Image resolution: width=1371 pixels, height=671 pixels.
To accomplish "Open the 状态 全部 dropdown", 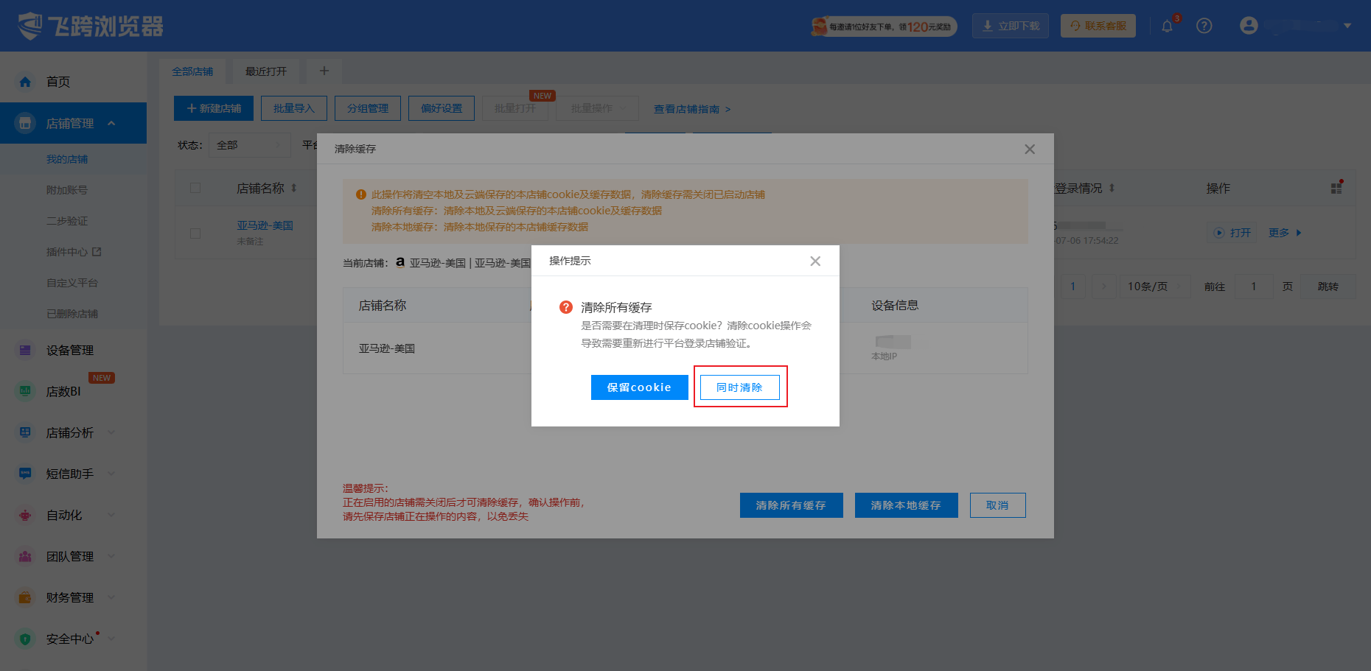I will pos(250,145).
